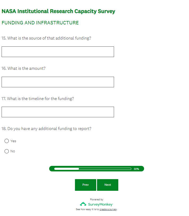Click the Funding and Infrastructure heading
189x216 pixels.
[40, 23]
